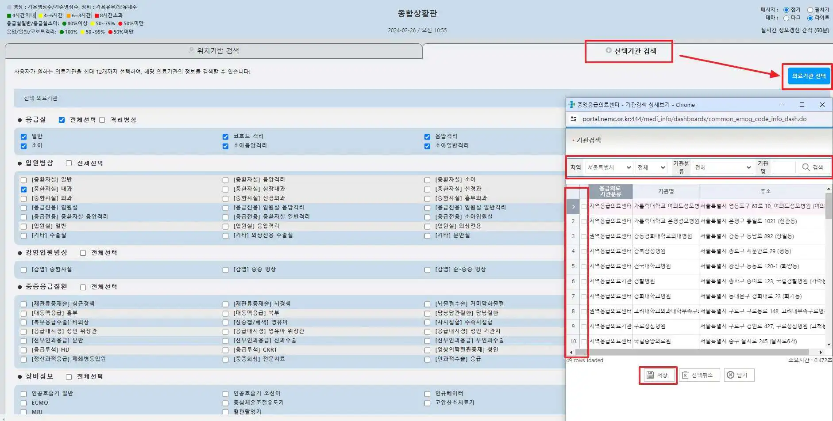This screenshot has width=833, height=421.
Task: Click the 응급의료 기관분류 column header
Action: coord(610,191)
